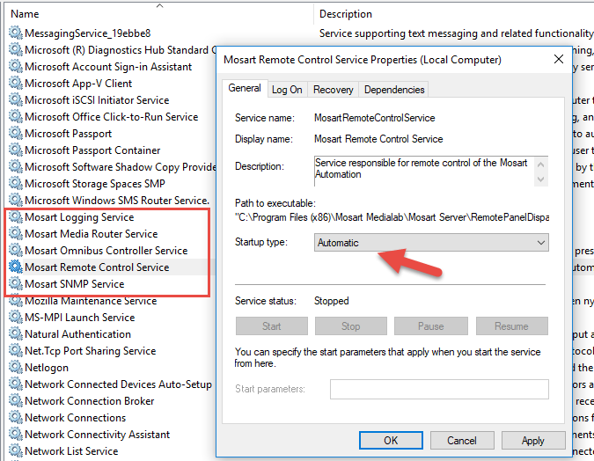The height and width of the screenshot is (461, 594).
Task: Click the Description column header
Action: pyautogui.click(x=345, y=14)
